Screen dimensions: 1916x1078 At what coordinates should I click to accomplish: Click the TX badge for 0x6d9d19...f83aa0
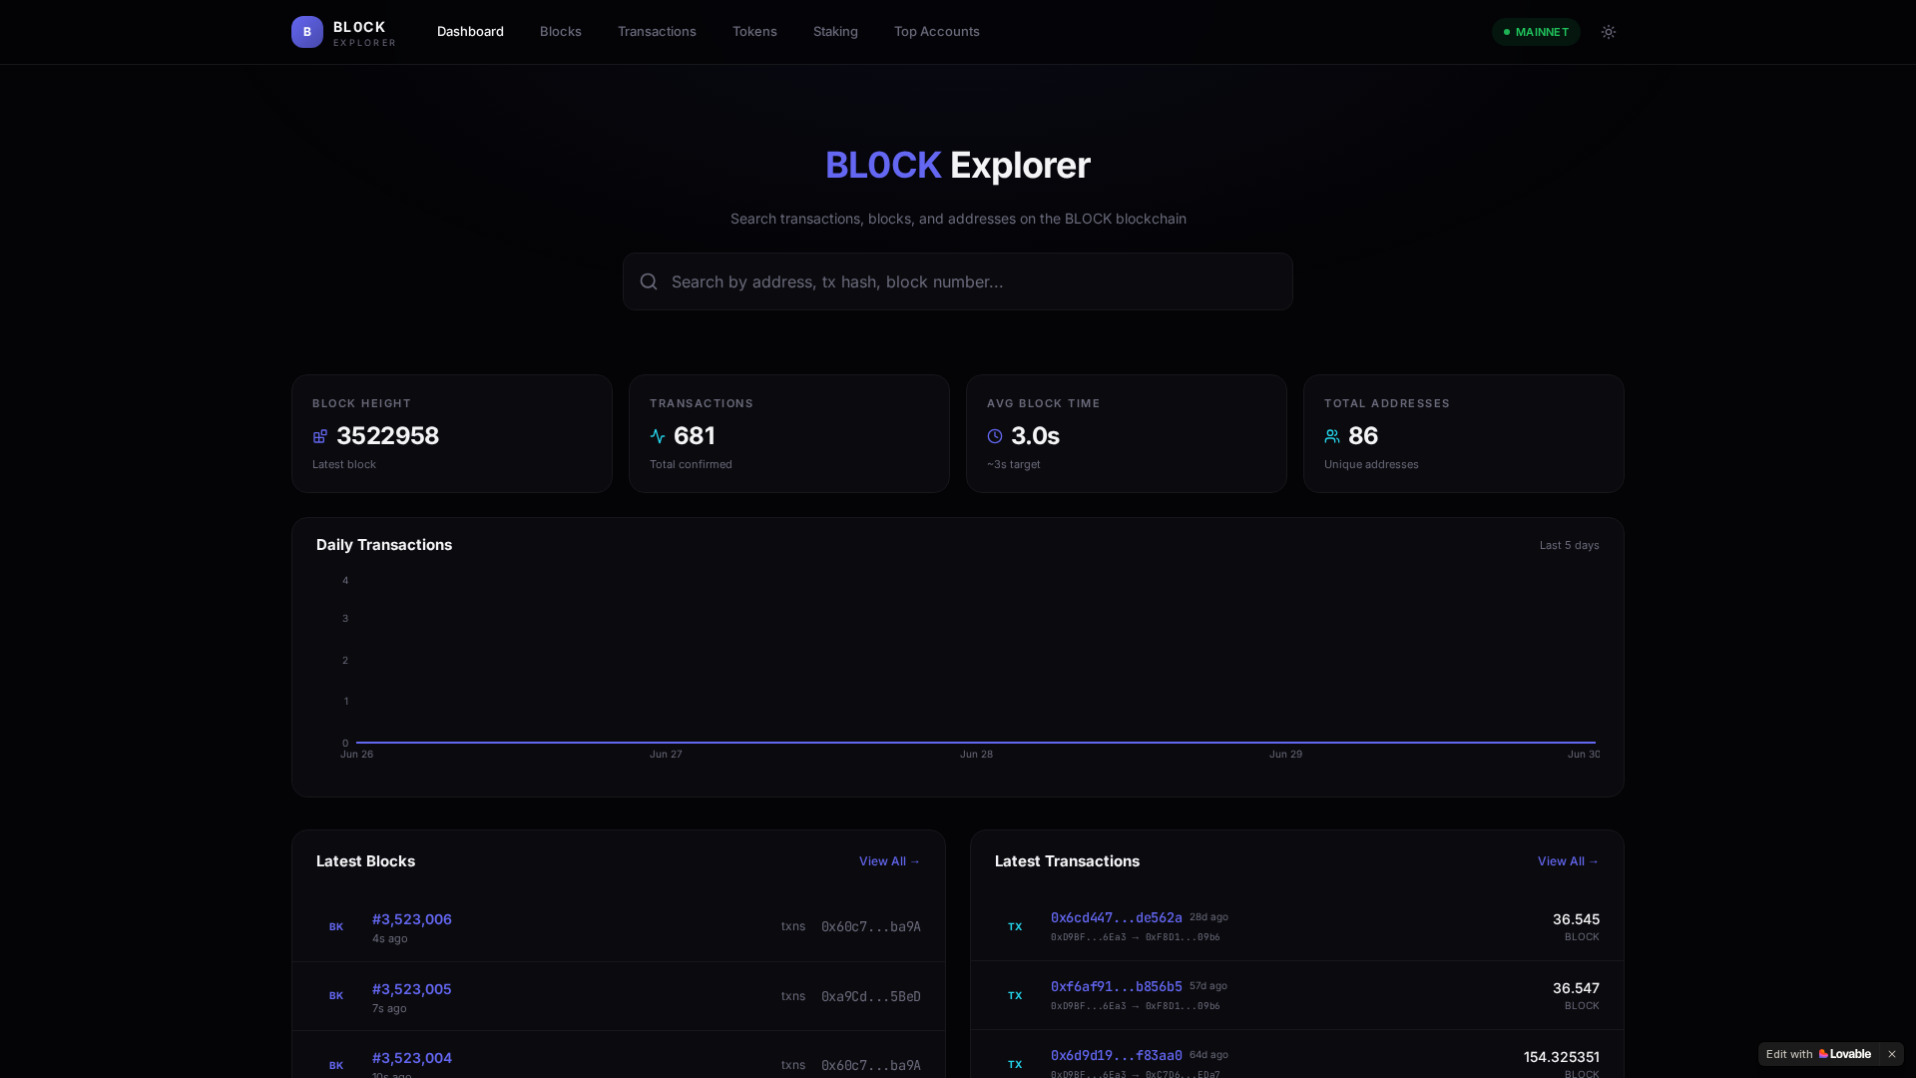tap(1015, 1065)
